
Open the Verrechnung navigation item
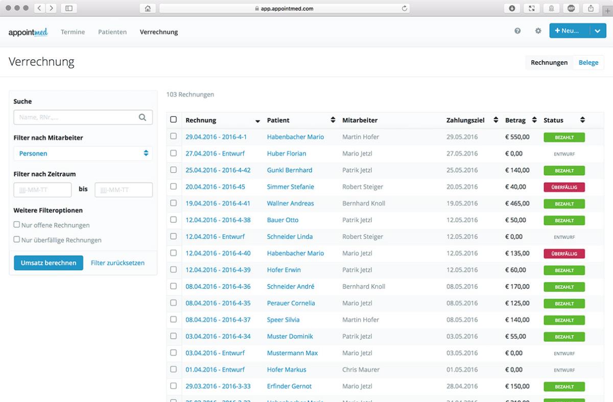tap(159, 32)
